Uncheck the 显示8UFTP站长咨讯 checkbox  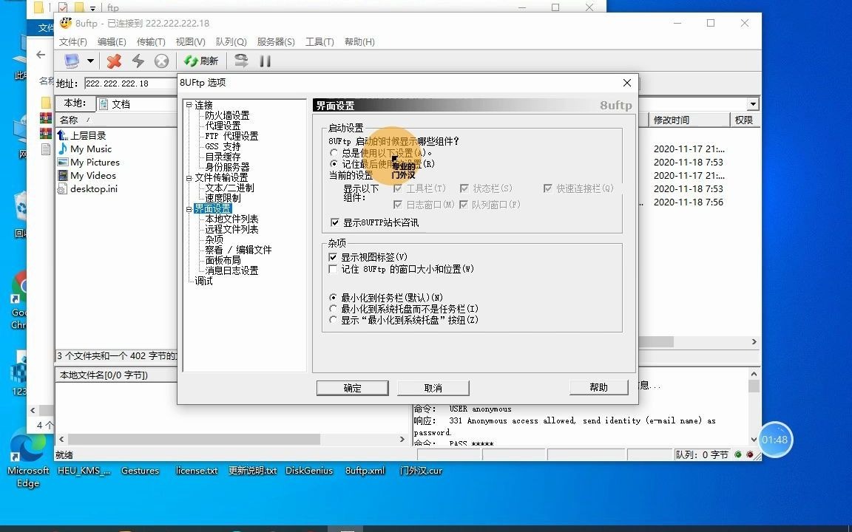tap(335, 222)
